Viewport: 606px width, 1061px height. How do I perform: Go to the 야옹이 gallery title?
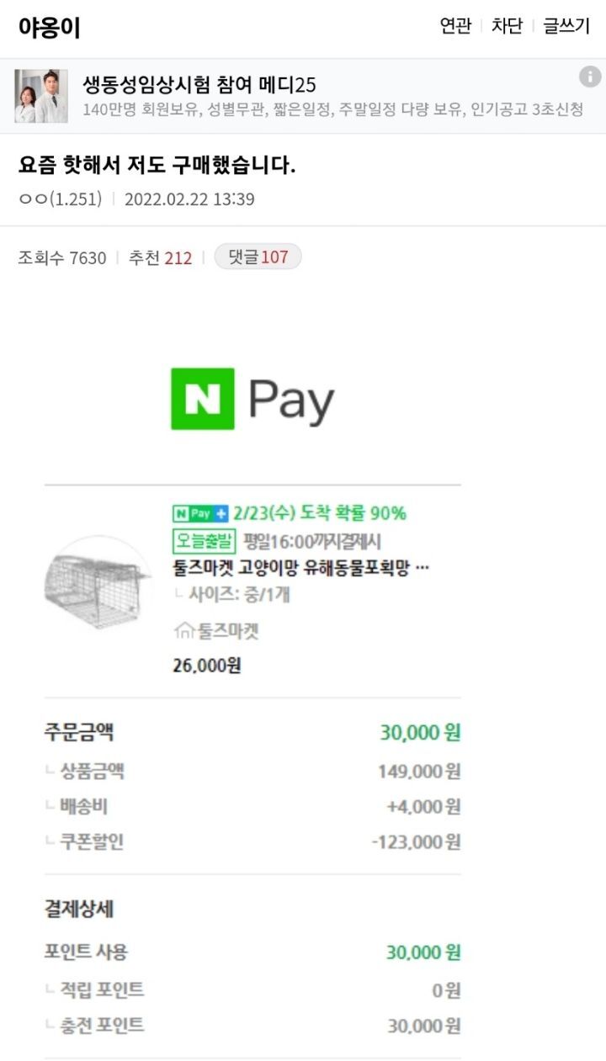50,28
